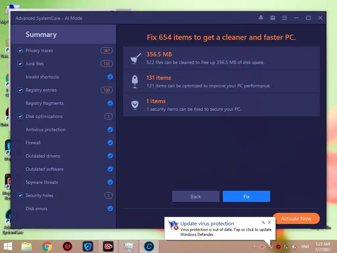
Task: Click the broom junk cleanup icon
Action: pyautogui.click(x=136, y=58)
